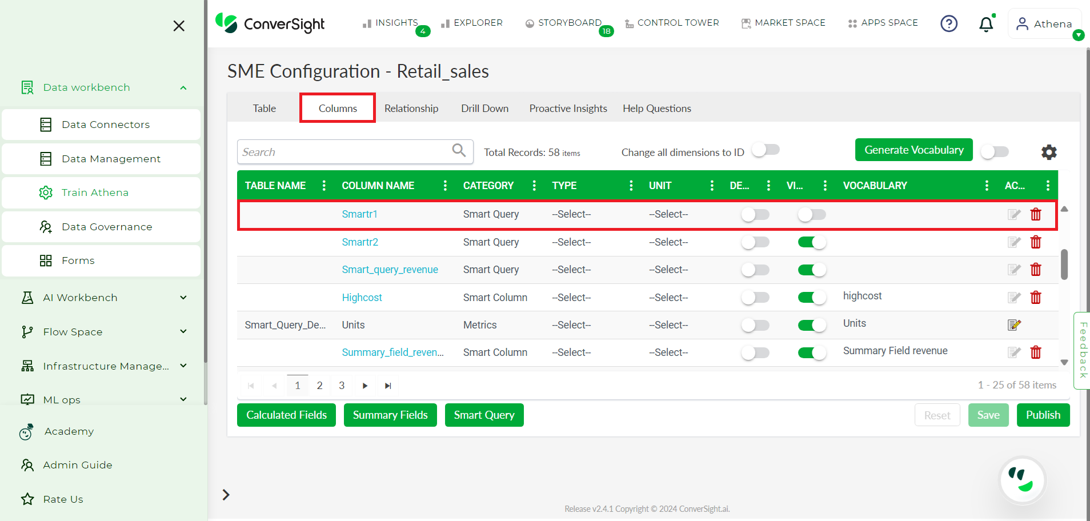The height and width of the screenshot is (521, 1090).
Task: Edit the Highcost row with pencil icon
Action: [1014, 298]
